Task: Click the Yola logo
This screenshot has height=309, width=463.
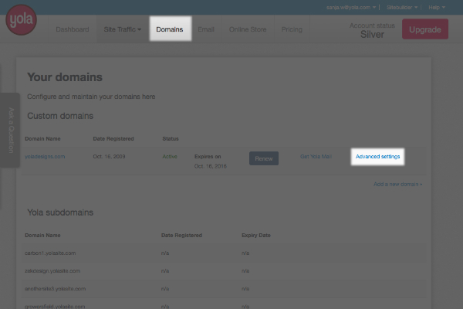Action: point(21,19)
